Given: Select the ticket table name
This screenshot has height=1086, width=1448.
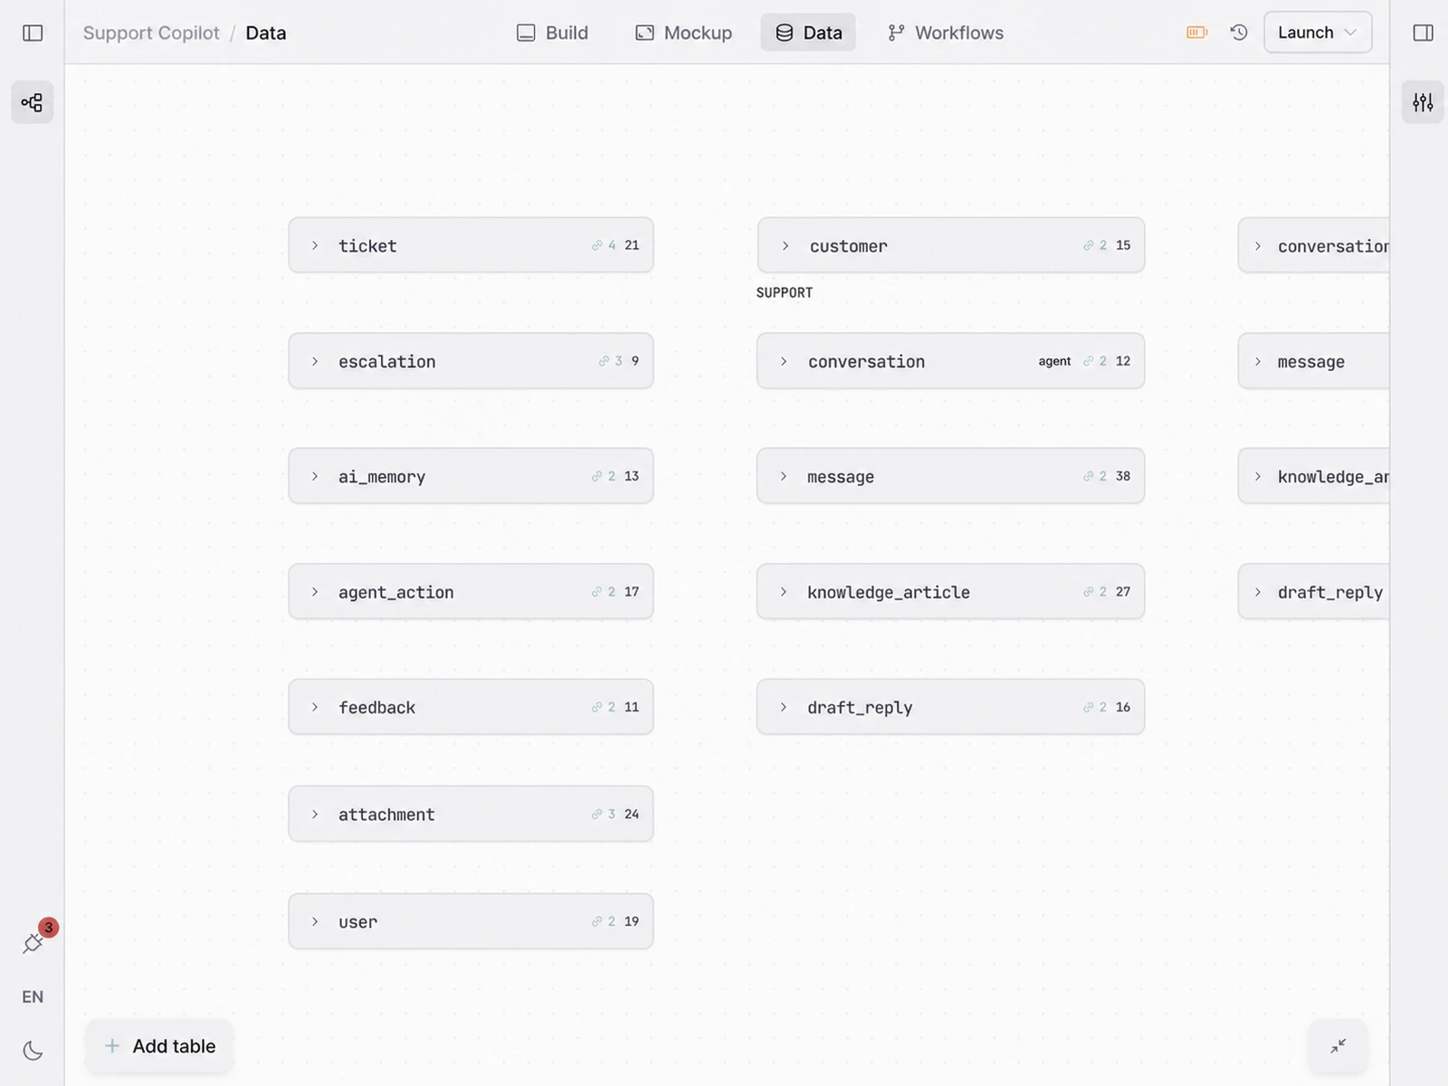Looking at the screenshot, I should pos(367,245).
